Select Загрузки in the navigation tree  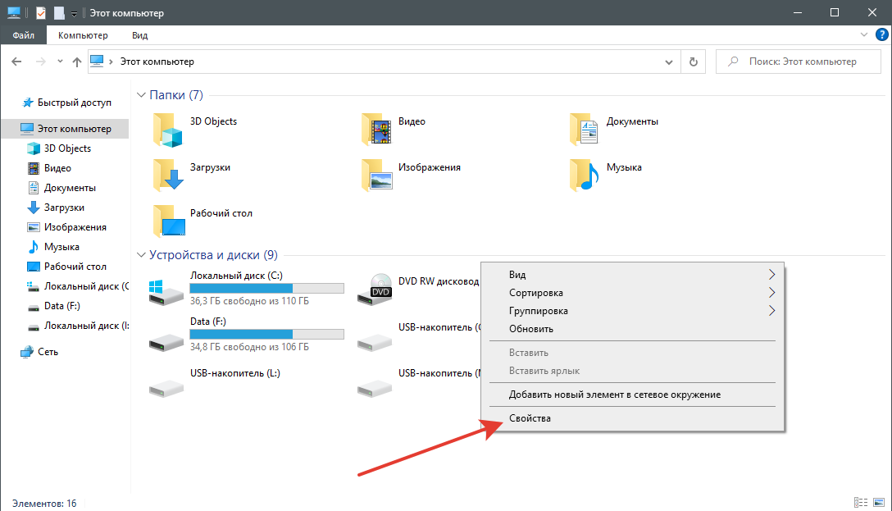point(64,208)
